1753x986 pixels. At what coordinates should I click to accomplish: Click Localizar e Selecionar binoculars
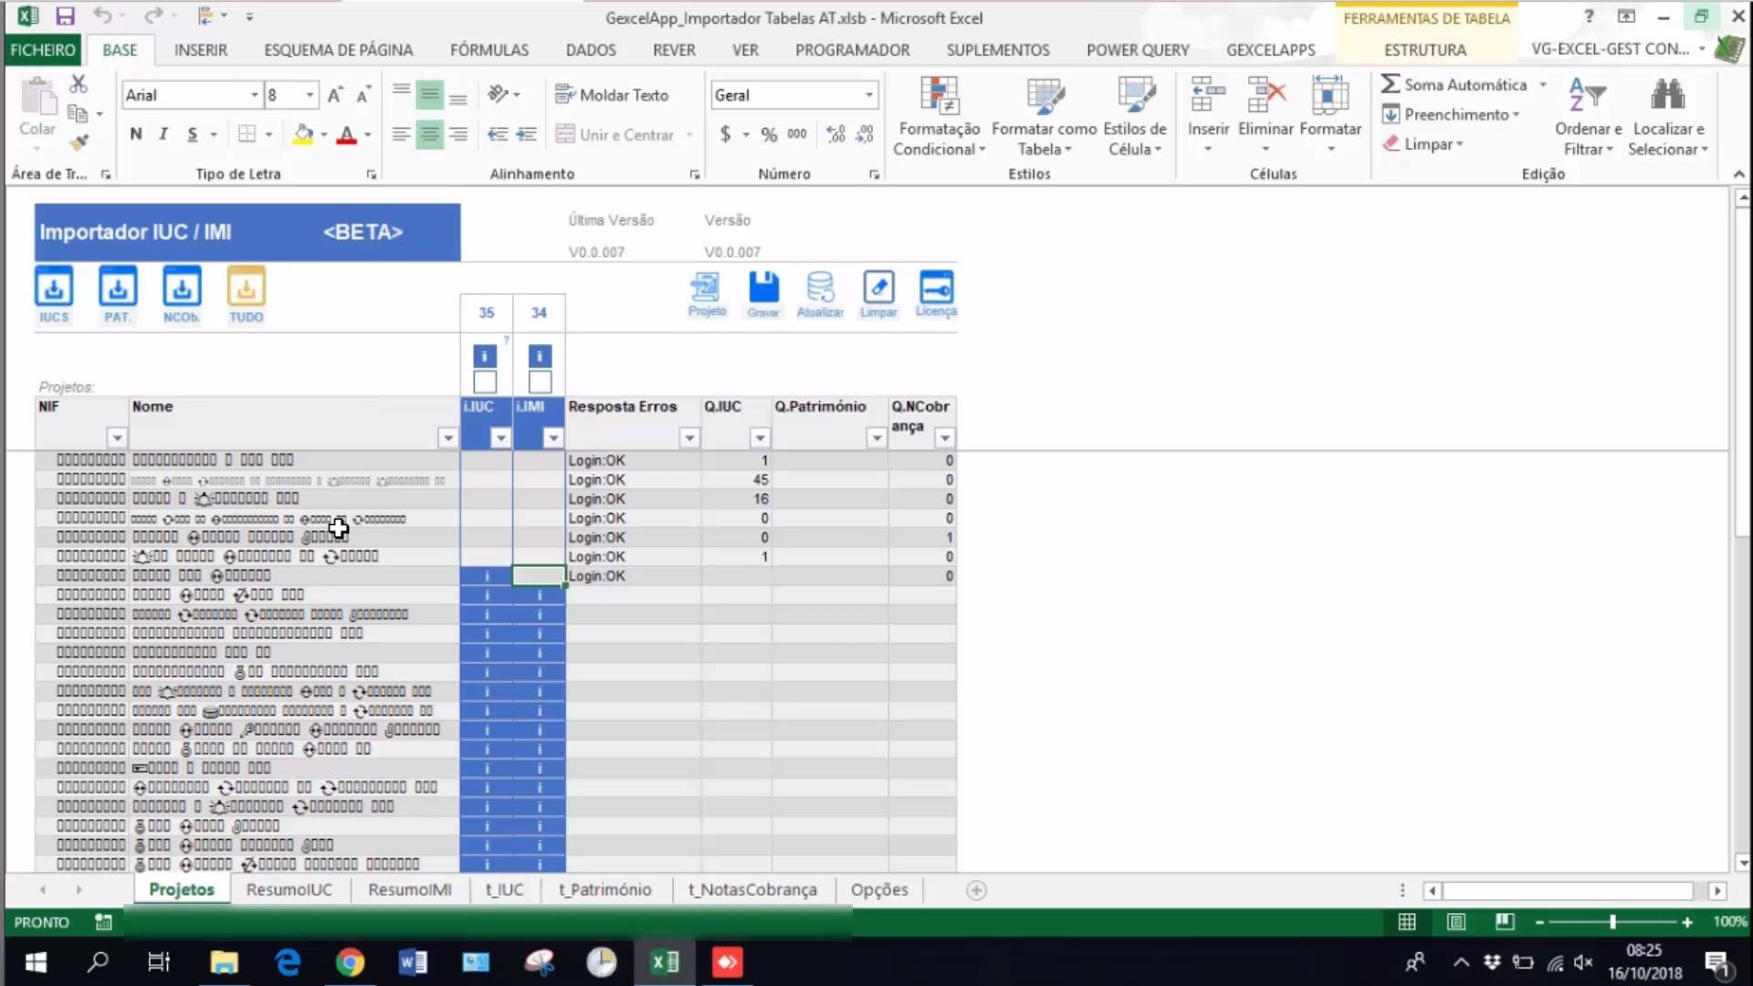point(1668,116)
